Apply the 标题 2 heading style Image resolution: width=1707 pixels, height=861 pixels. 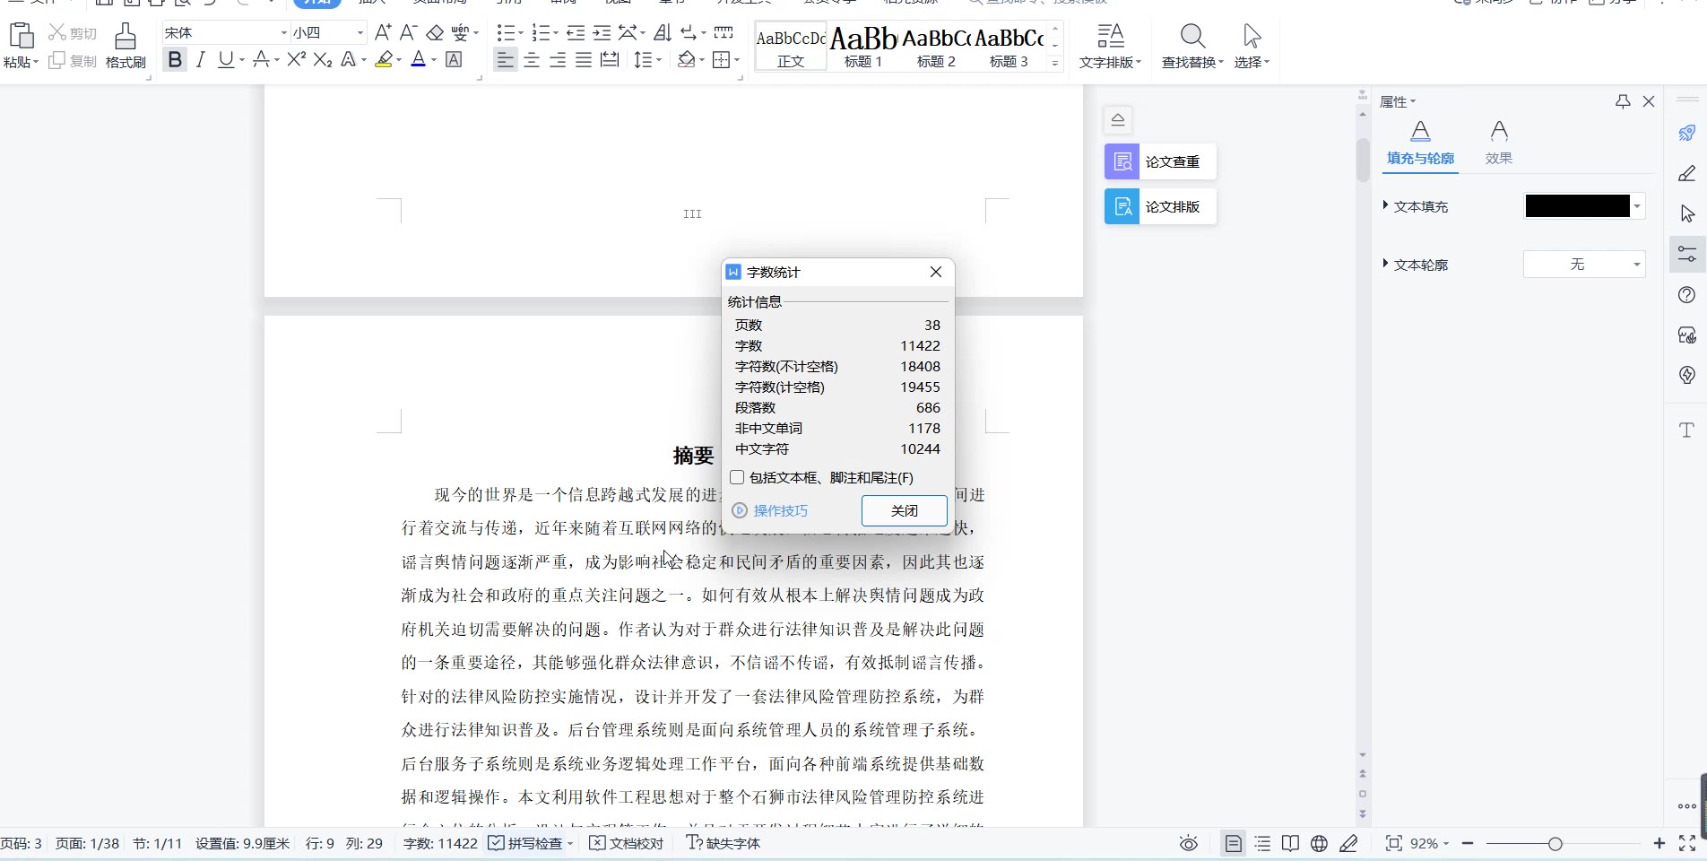(936, 47)
